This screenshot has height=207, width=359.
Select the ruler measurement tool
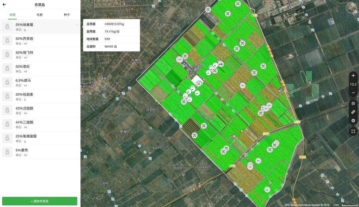pyautogui.click(x=353, y=112)
